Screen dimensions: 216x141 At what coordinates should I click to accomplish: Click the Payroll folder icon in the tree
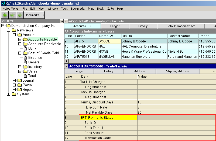pyautogui.click(x=20, y=85)
